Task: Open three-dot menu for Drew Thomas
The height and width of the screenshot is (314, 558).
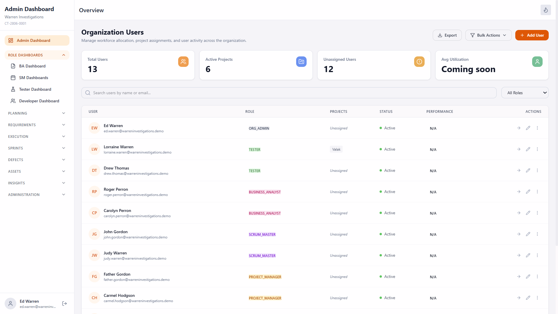Action: click(537, 170)
